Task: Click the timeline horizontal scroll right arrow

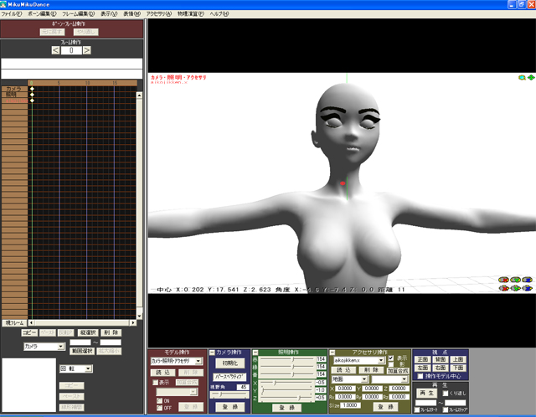Action: 133,322
